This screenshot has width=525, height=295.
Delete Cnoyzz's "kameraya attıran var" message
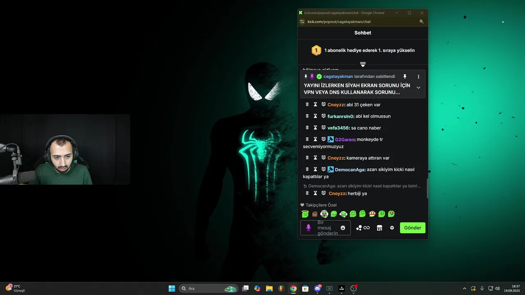pyautogui.click(x=307, y=158)
